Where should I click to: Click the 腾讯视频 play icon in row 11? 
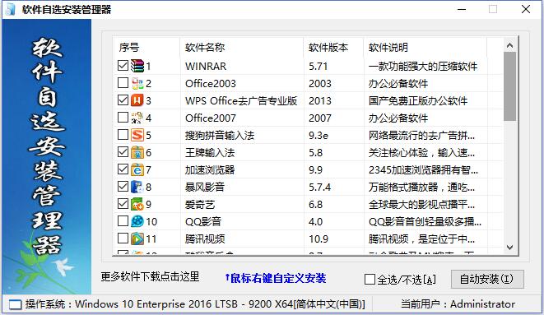click(x=137, y=239)
